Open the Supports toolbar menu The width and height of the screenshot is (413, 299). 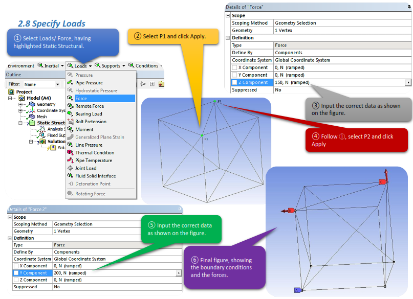[111, 66]
